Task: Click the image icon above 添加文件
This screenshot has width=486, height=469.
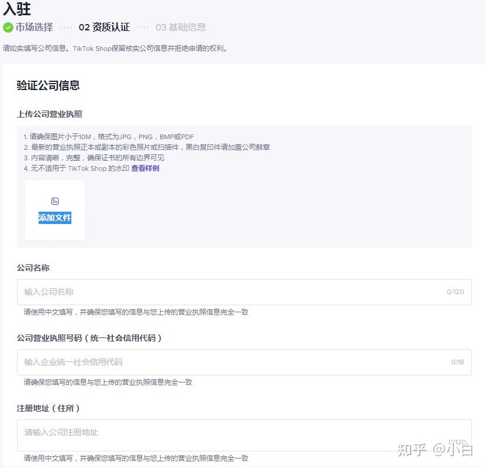Action: [x=55, y=201]
